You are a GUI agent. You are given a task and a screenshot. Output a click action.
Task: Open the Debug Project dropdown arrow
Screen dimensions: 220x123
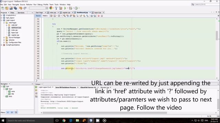pos(73,8)
